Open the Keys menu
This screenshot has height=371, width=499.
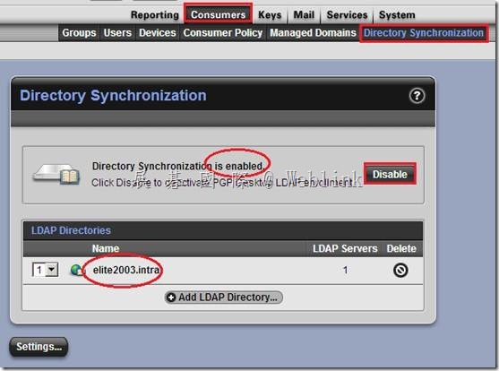270,15
